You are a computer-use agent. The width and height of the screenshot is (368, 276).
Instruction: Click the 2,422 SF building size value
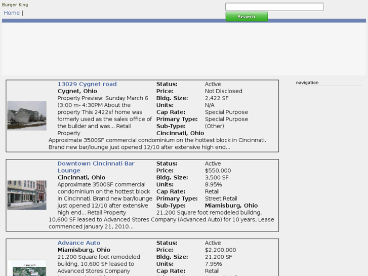tap(217, 98)
